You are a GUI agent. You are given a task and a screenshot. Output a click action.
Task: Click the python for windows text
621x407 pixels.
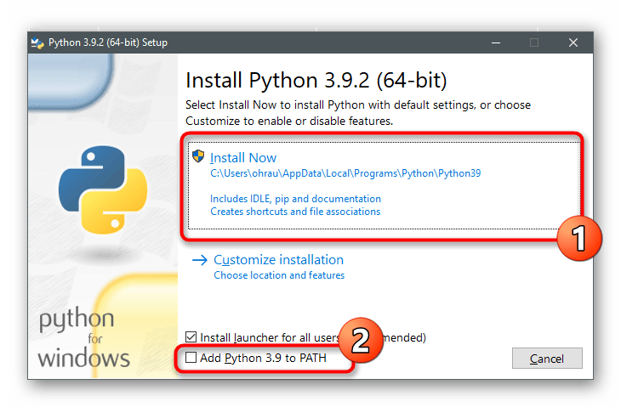(x=83, y=336)
